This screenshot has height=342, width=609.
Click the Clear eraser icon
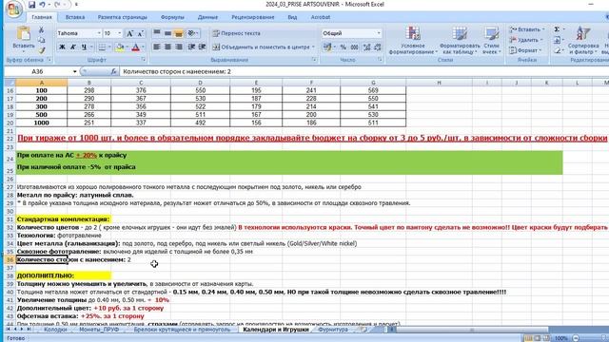(557, 50)
